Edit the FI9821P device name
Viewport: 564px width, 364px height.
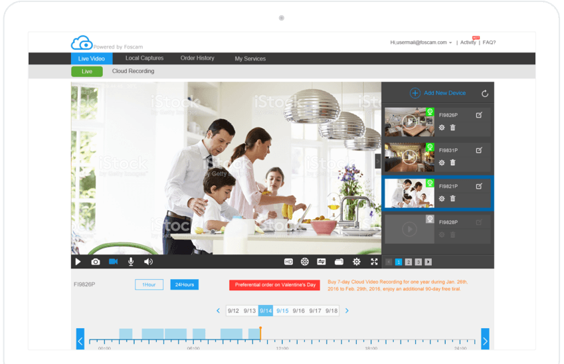coord(479,186)
